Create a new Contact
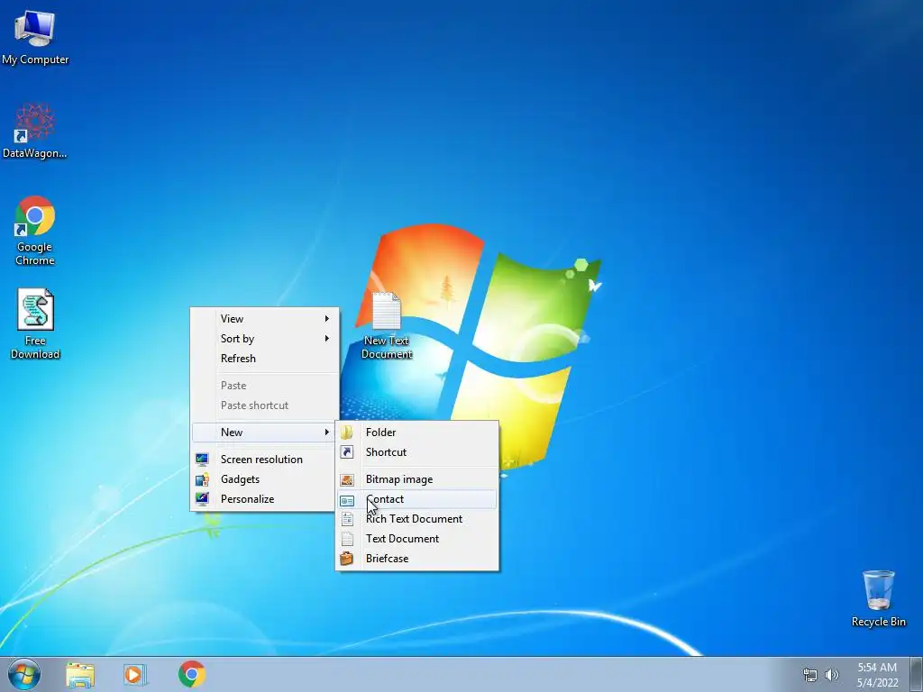923x692 pixels. (x=417, y=499)
